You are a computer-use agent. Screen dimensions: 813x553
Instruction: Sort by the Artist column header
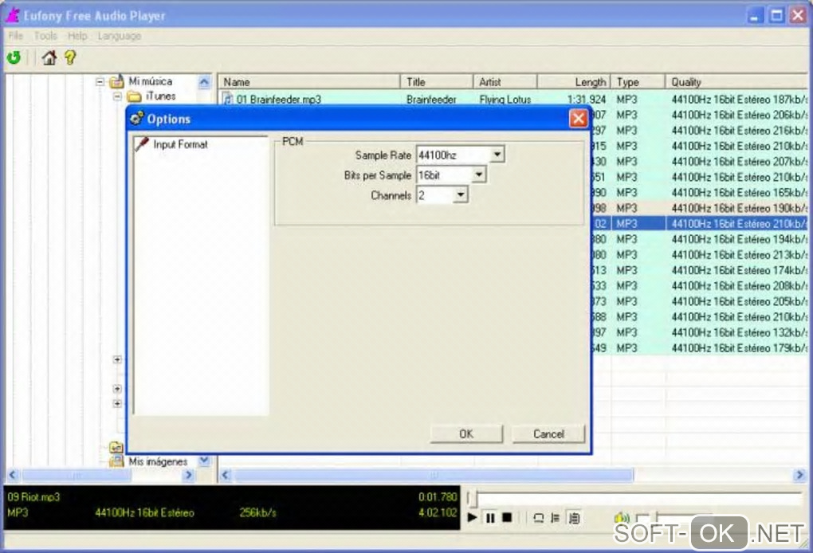[505, 82]
